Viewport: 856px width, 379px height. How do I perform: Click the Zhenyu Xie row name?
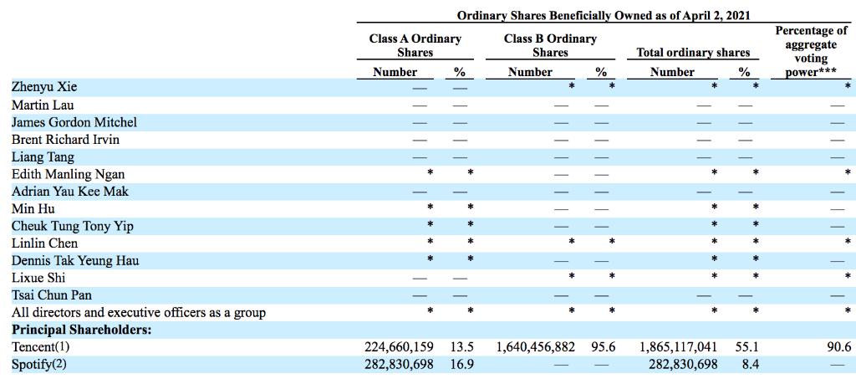tap(43, 87)
